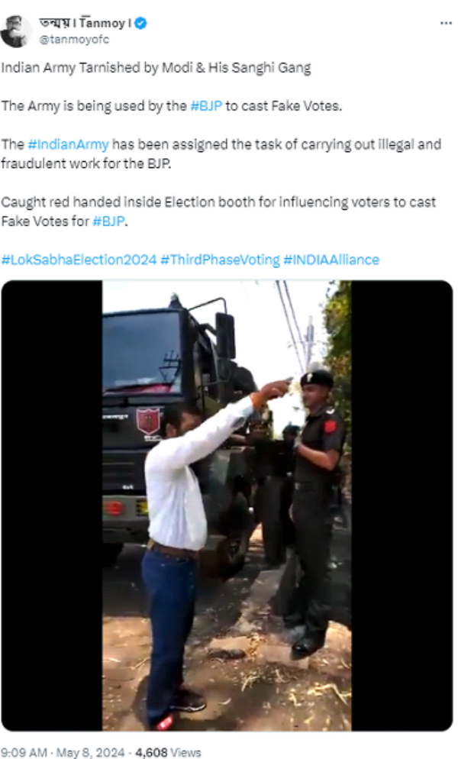Click the #BJP hashtag after Fake Votes for
The width and height of the screenshot is (458, 759).
pyautogui.click(x=108, y=221)
